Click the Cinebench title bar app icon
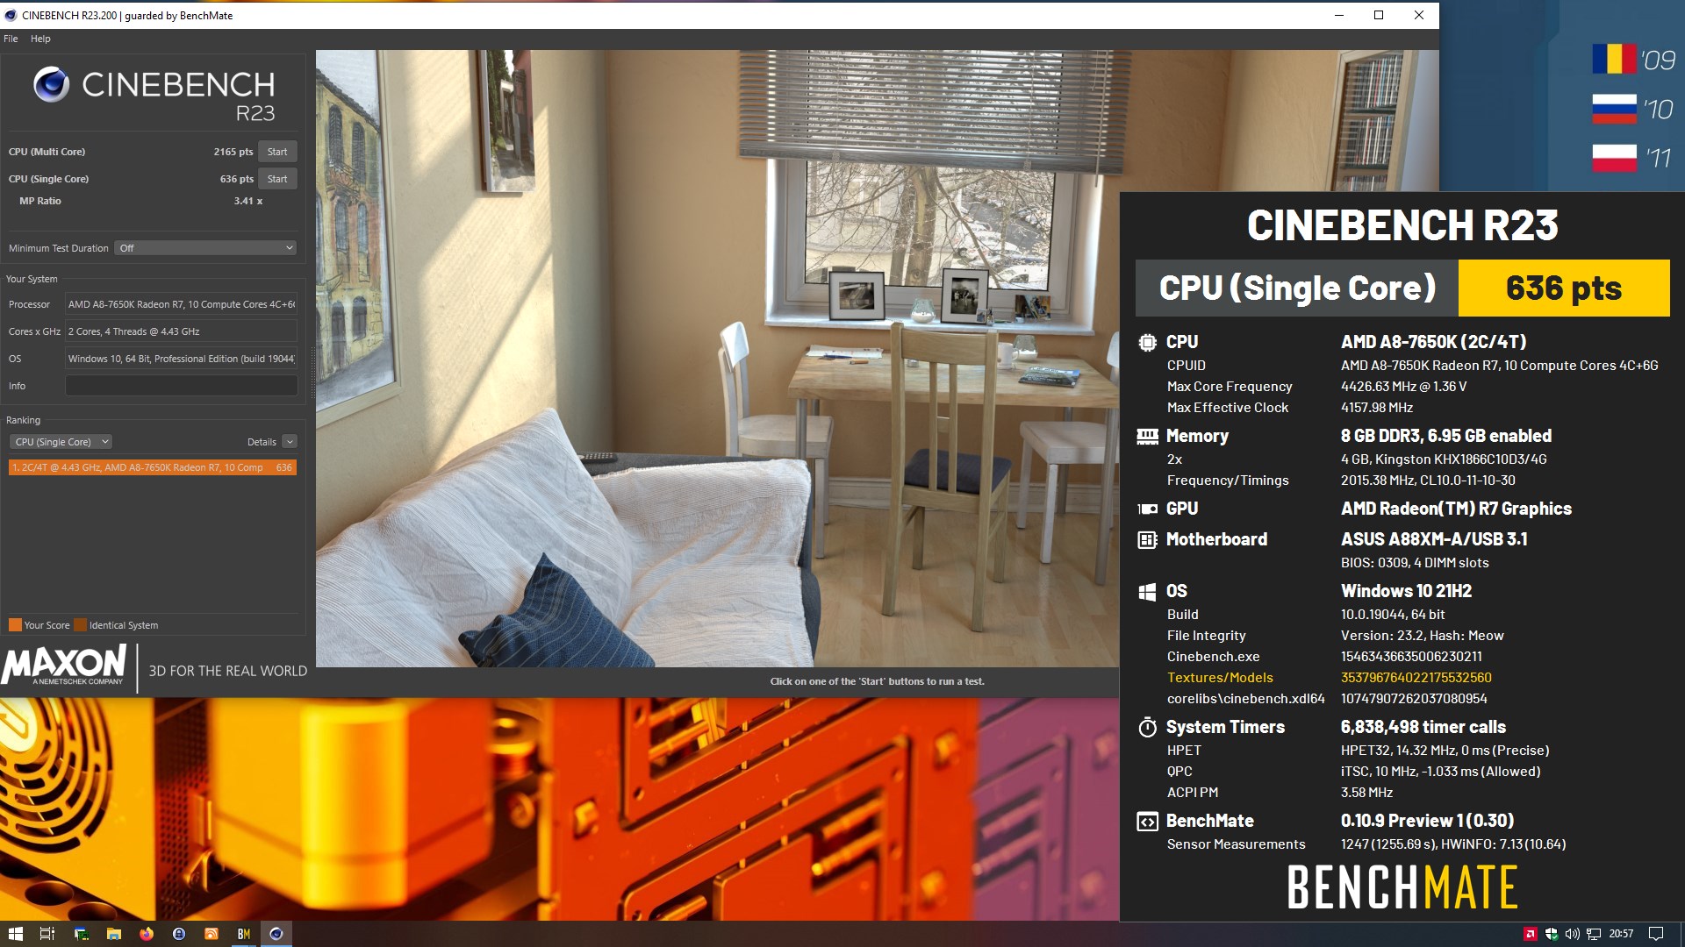 [11, 15]
